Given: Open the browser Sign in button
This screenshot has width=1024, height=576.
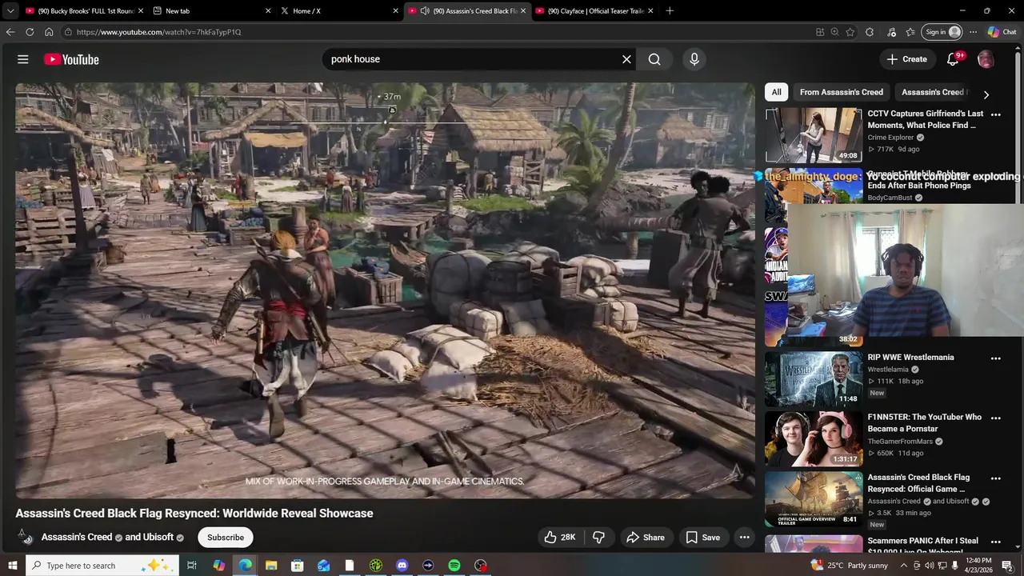Looking at the screenshot, I should tap(942, 32).
